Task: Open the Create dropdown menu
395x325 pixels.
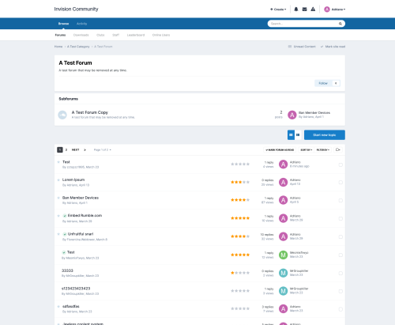Action: [x=278, y=9]
